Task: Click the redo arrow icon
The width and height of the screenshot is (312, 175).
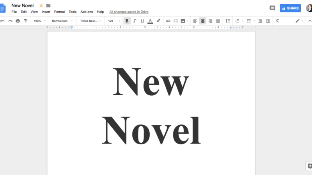Action: pos(10,21)
